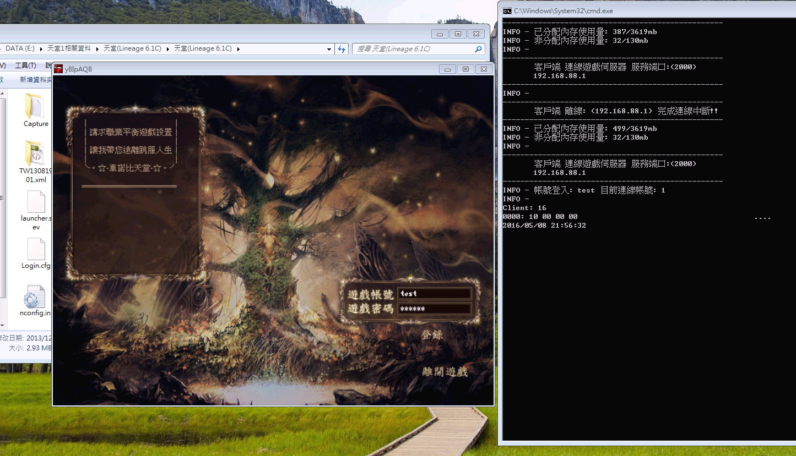Close the yBIpAQB game window
The width and height of the screenshot is (796, 456).
483,69
